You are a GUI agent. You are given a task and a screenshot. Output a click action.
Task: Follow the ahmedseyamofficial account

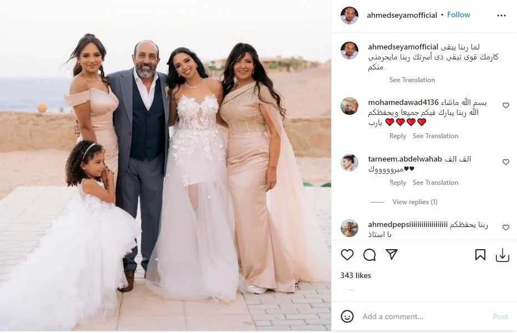coord(458,15)
